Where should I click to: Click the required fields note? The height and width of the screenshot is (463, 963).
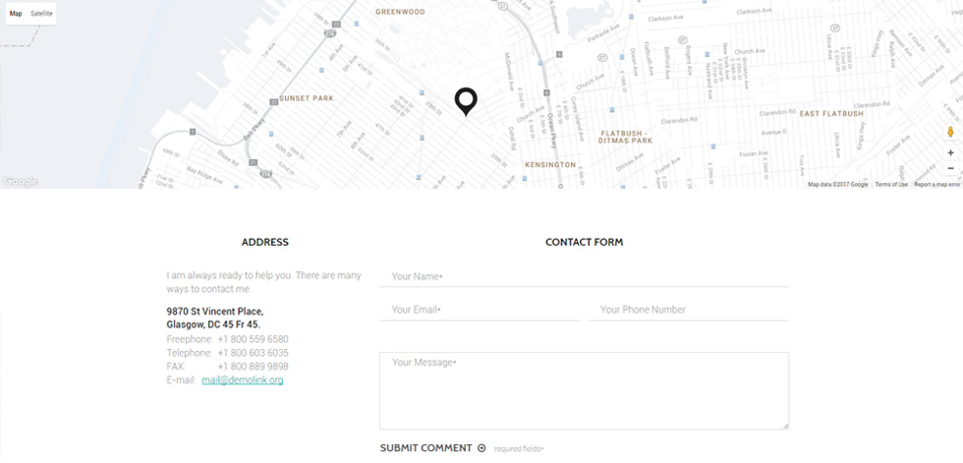(x=519, y=449)
